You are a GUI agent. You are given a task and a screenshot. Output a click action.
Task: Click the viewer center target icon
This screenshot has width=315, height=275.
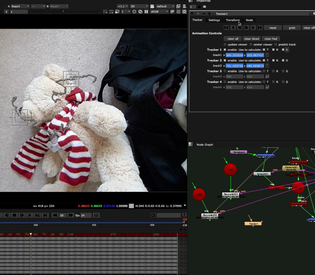click(134, 12)
